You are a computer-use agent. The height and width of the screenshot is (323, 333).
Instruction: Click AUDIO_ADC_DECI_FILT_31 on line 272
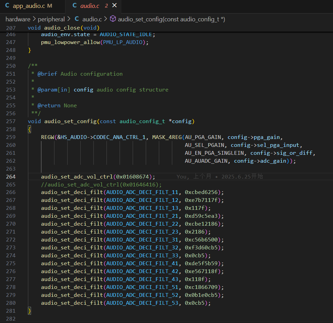pos(142,240)
